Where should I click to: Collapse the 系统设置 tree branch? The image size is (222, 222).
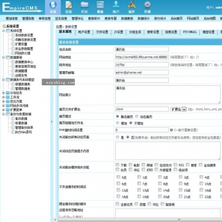point(4,31)
